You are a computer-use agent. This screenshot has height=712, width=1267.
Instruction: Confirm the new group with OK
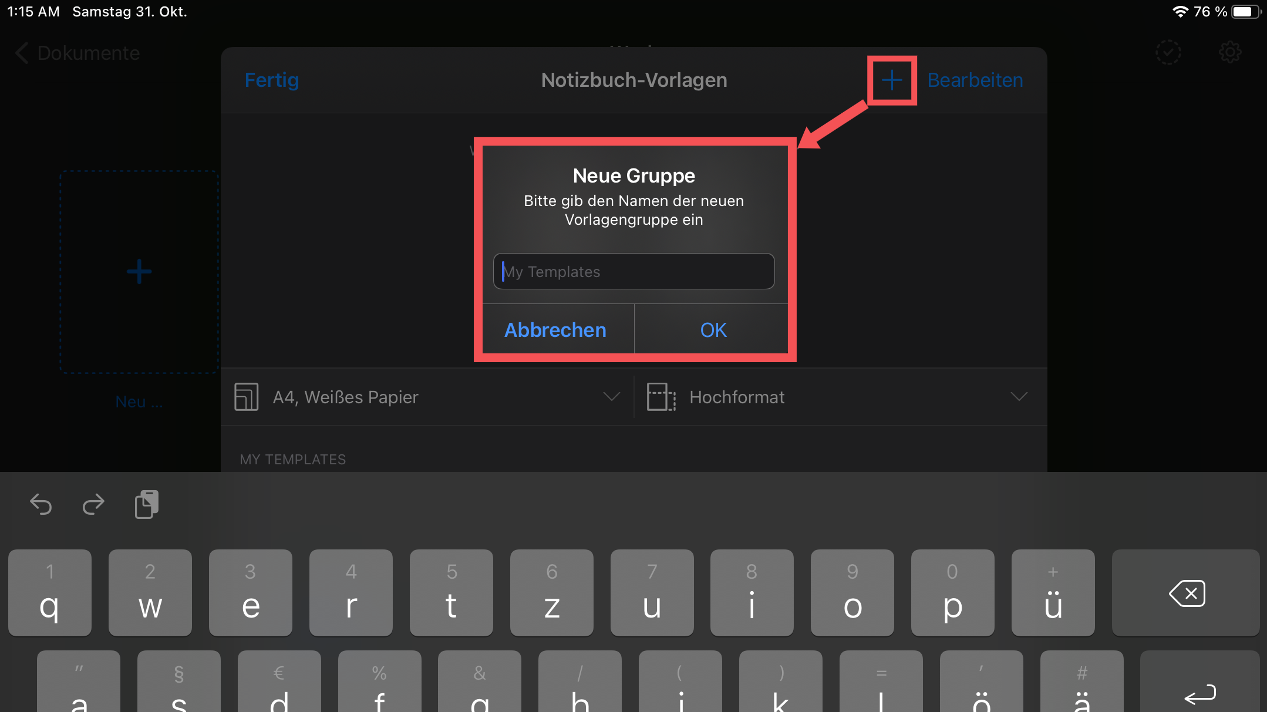pyautogui.click(x=713, y=330)
